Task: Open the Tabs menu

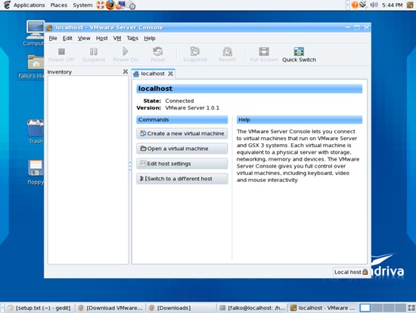Action: tap(132, 39)
